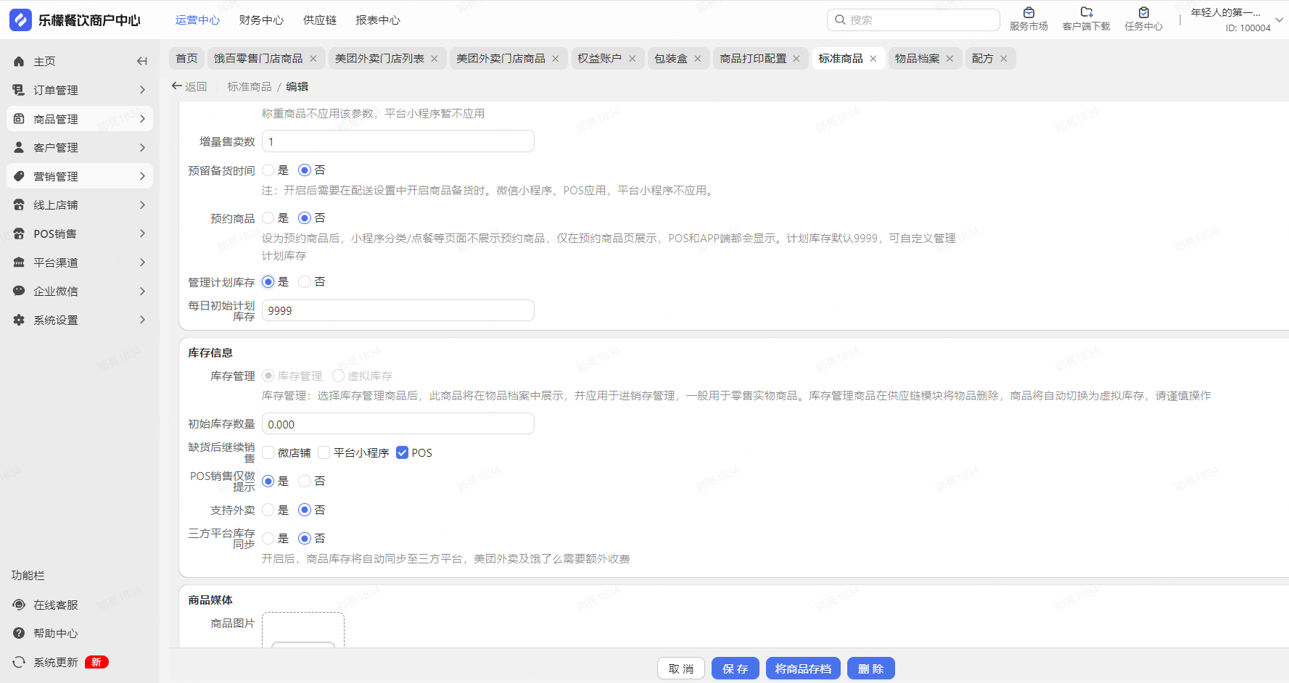This screenshot has height=683, width=1289.
Task: Select 是 for 三方平台库存同步
Action: pos(268,539)
